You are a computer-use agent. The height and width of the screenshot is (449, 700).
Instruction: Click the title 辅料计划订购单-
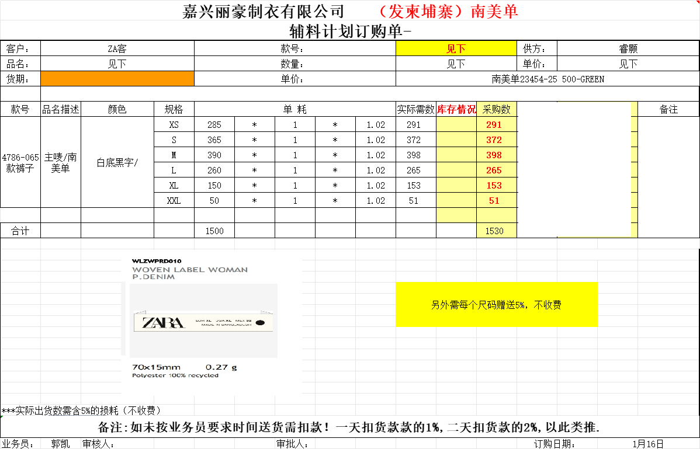[x=350, y=31]
